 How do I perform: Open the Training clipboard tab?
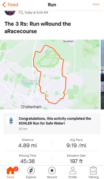point(93,173)
